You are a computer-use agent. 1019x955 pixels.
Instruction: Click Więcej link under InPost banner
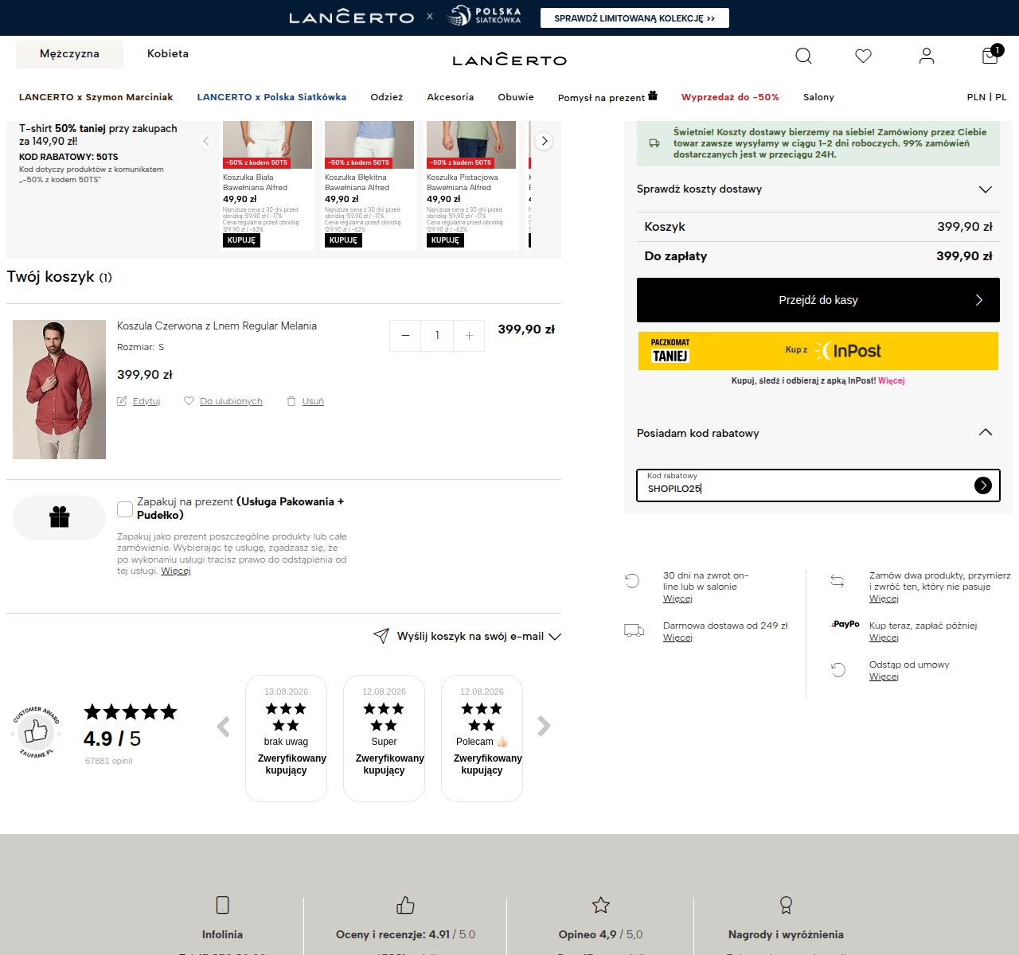(x=892, y=380)
